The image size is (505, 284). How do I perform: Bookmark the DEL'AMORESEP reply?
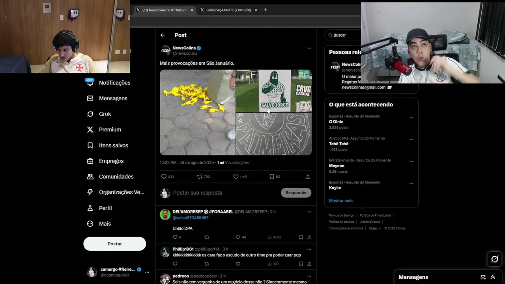pos(301,237)
